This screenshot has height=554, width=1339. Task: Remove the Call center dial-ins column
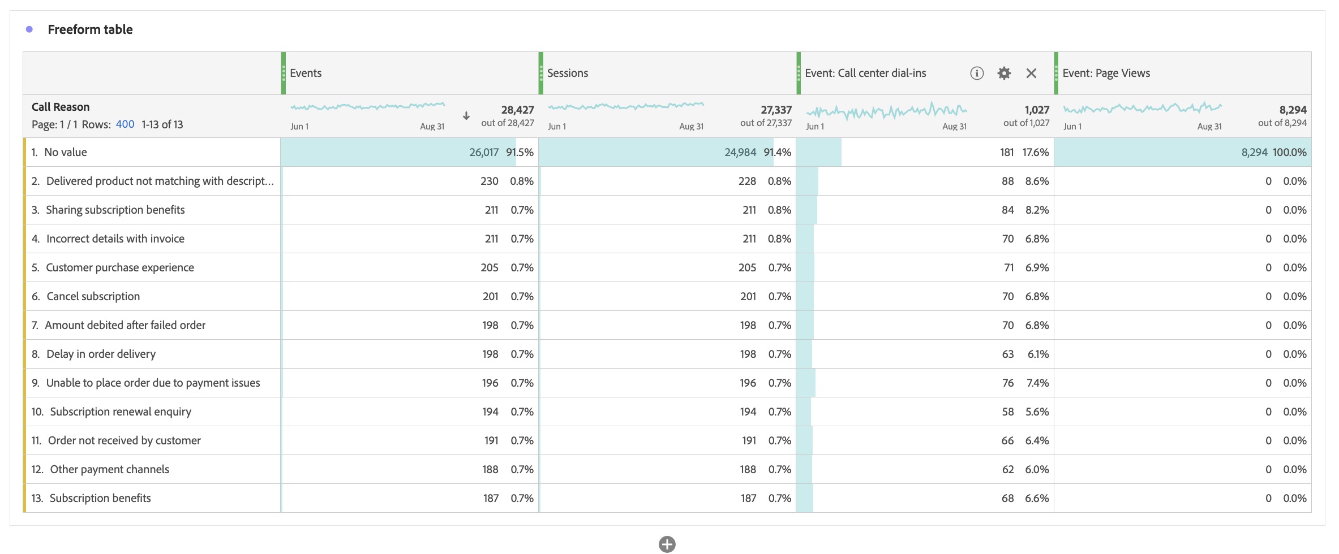tap(1031, 73)
